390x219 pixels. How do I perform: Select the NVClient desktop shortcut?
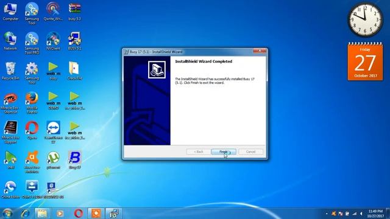pyautogui.click(x=53, y=41)
